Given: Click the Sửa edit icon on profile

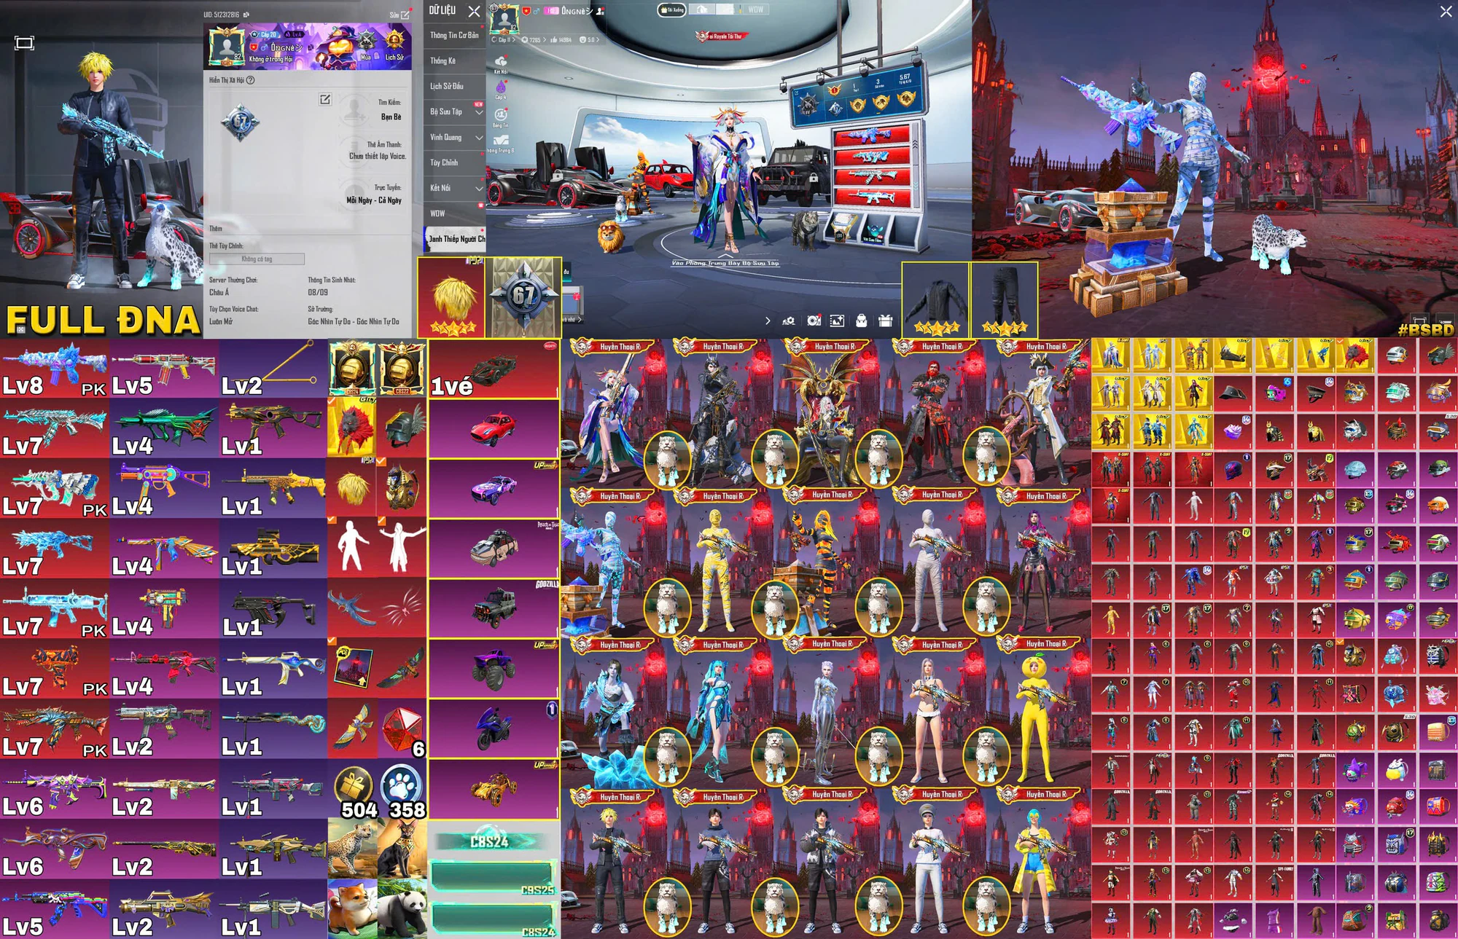Looking at the screenshot, I should coord(405,15).
